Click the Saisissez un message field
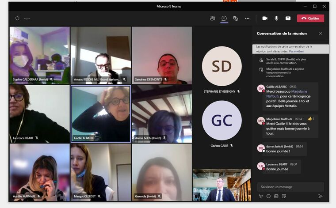336x208 pixels. click(x=290, y=187)
